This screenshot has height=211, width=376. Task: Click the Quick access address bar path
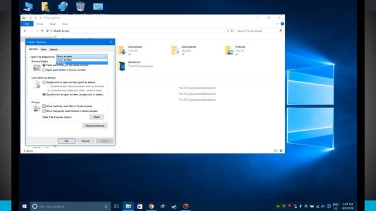[62, 31]
